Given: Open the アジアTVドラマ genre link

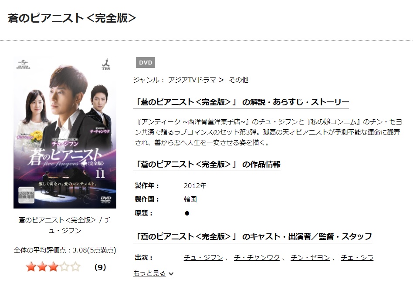Looking at the screenshot, I should [x=192, y=80].
